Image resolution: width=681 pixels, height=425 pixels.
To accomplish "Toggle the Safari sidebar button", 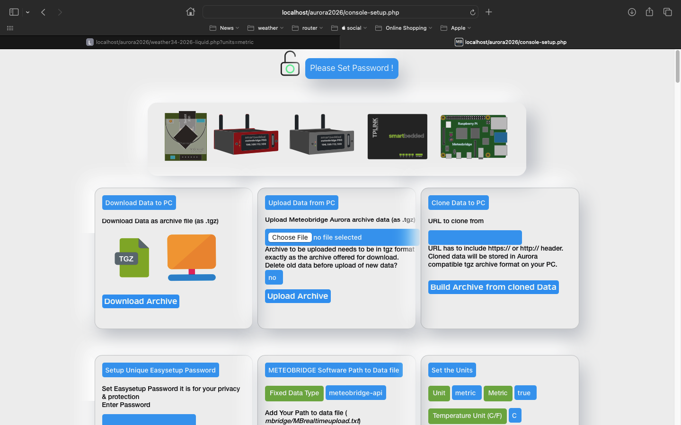I will point(14,12).
